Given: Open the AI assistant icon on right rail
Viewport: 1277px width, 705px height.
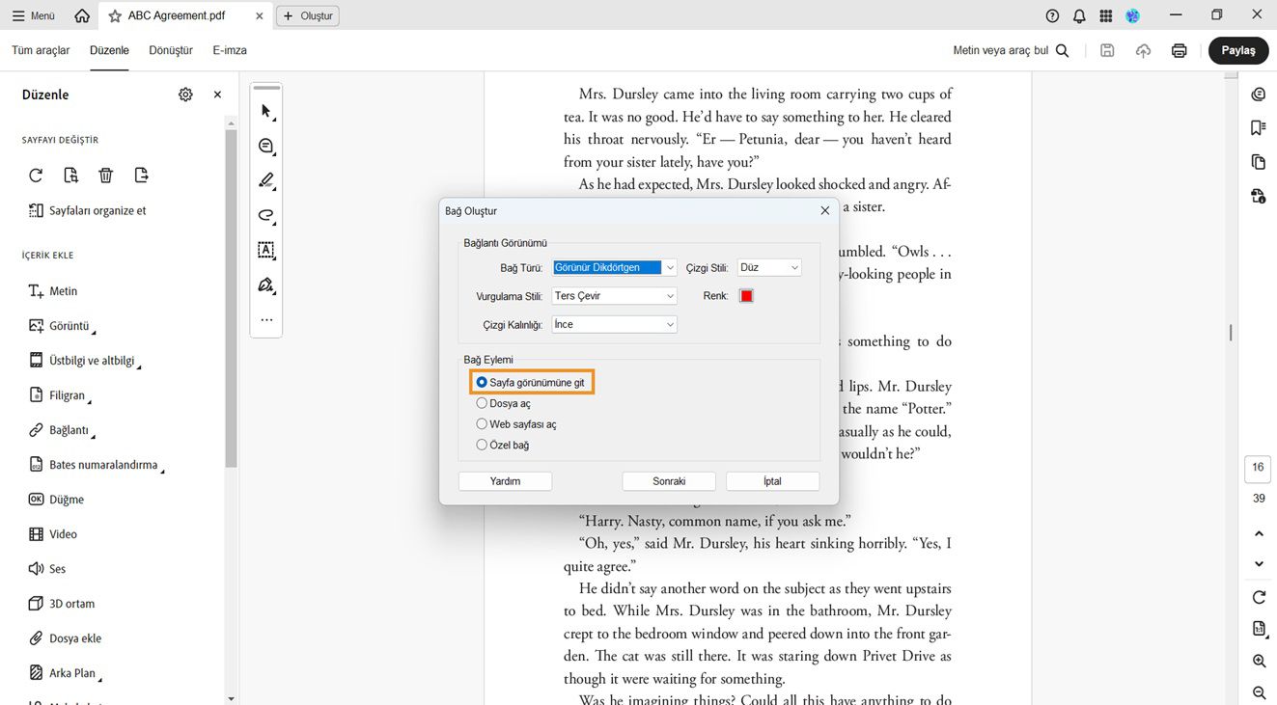Looking at the screenshot, I should (1258, 95).
